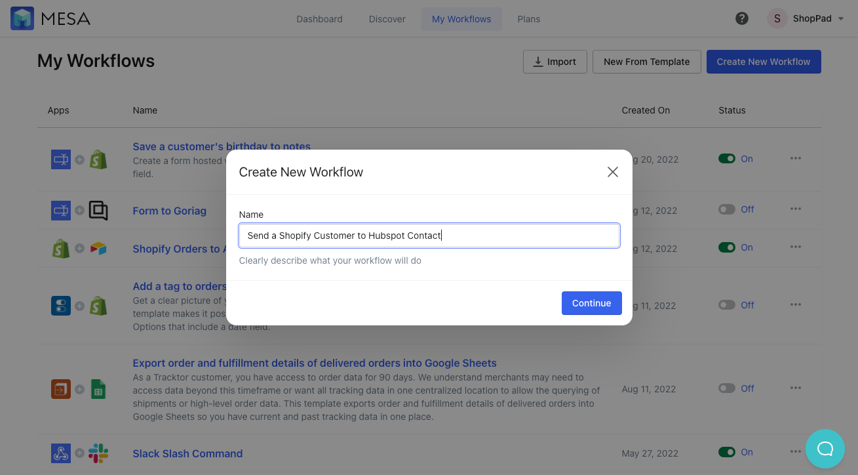The width and height of the screenshot is (858, 475).
Task: Click plus connector icon in birthday row
Action: pos(79,159)
